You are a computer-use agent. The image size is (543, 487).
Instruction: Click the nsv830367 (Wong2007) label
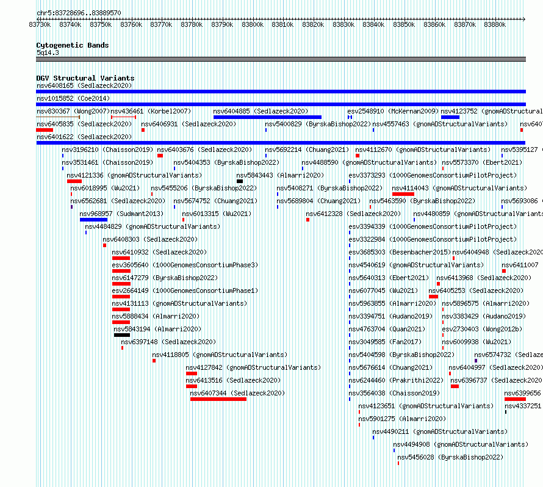[x=73, y=111]
